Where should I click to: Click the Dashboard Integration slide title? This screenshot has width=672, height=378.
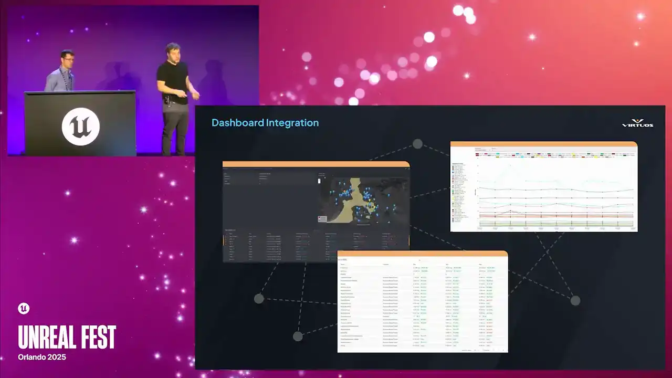coord(265,123)
